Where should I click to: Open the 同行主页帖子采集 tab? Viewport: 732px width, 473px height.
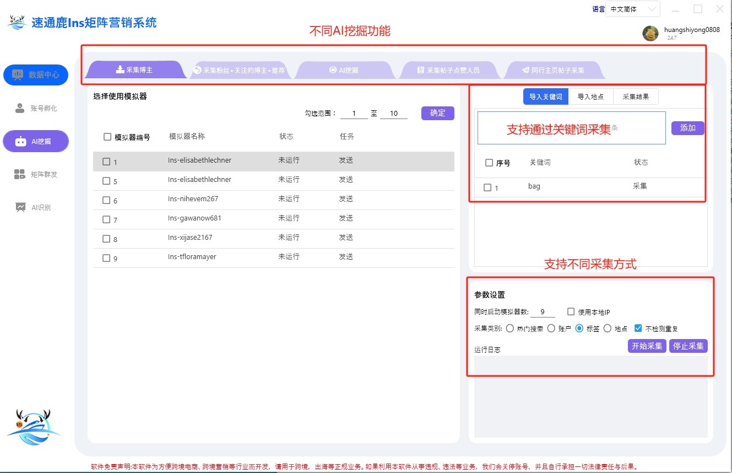553,70
